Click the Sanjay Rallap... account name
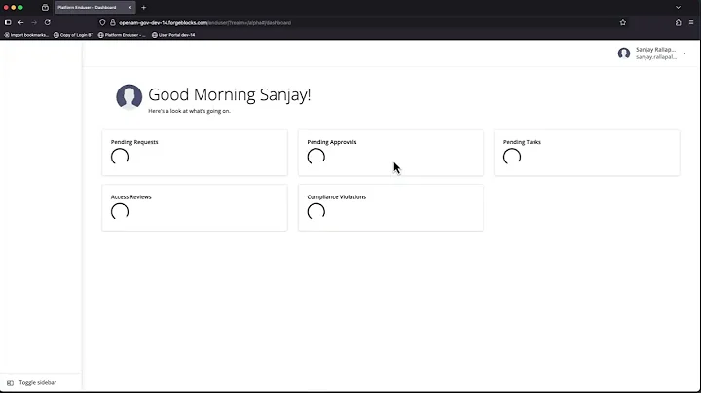 655,50
